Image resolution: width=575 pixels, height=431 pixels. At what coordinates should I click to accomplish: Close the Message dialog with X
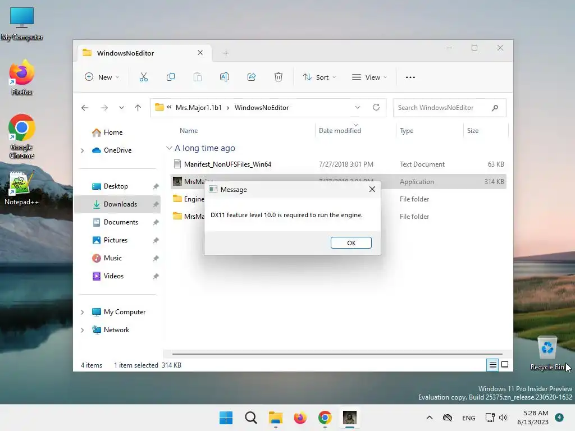372,189
